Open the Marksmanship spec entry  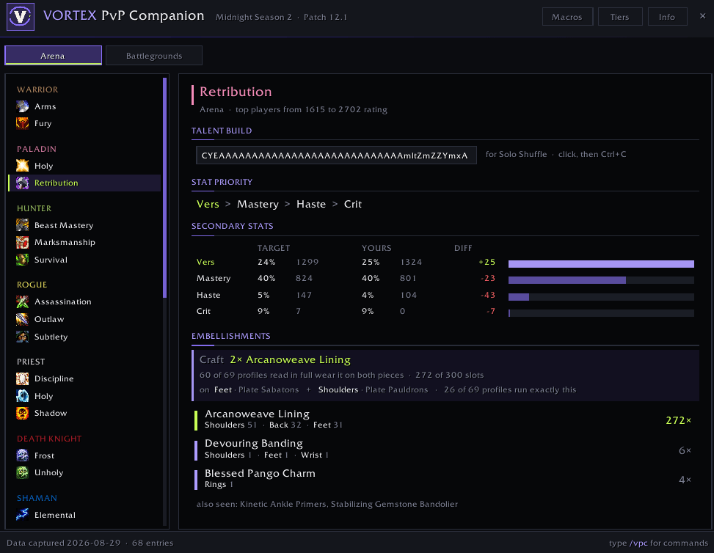click(84, 242)
